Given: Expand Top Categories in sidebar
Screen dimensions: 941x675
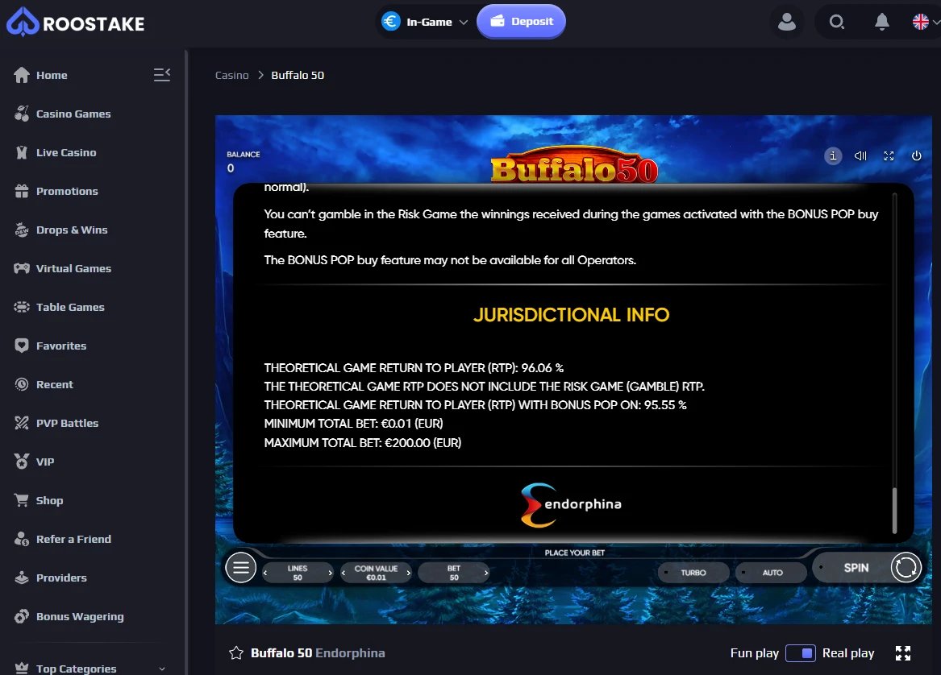Looking at the screenshot, I should pyautogui.click(x=90, y=669).
